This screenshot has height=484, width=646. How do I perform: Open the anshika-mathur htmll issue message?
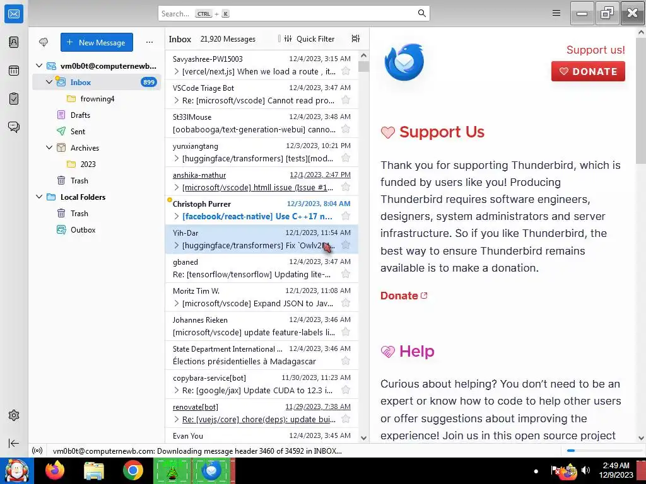click(x=262, y=181)
